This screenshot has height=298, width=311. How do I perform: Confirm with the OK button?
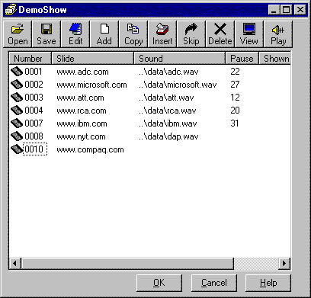pos(159,283)
